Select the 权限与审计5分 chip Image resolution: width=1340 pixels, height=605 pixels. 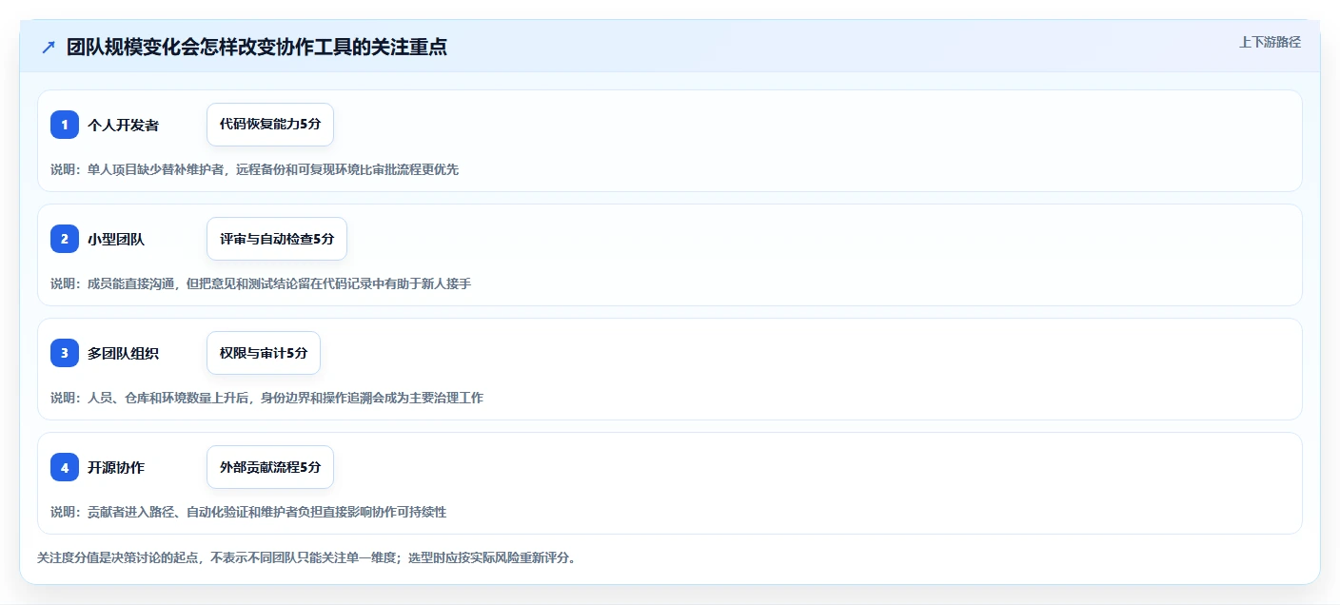tap(264, 353)
